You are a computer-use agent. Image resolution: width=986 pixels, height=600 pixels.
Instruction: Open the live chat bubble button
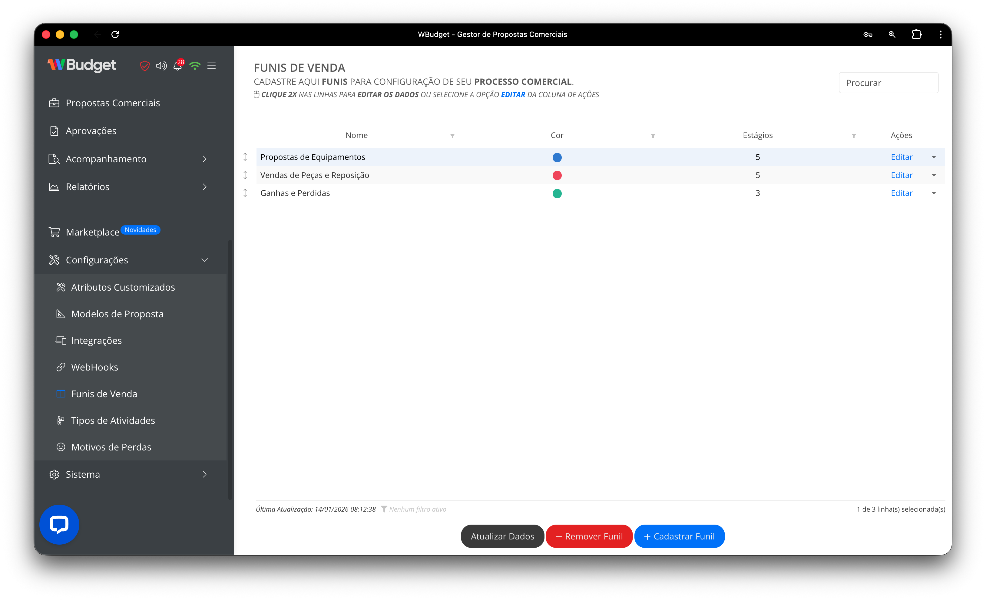point(59,524)
